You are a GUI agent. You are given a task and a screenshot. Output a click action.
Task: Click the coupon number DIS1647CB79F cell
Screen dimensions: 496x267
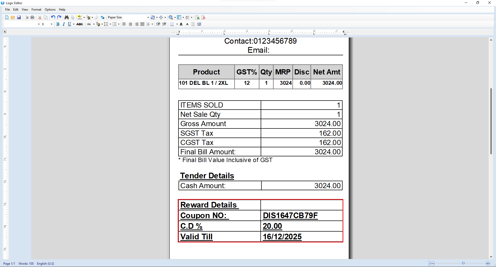point(290,216)
